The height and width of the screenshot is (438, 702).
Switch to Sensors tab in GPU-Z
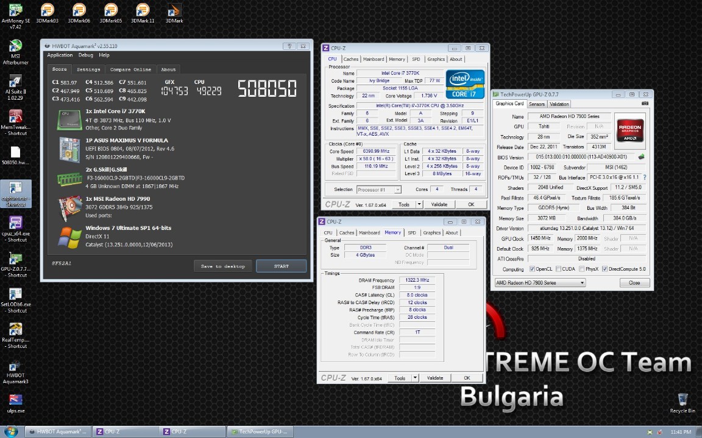click(x=536, y=104)
